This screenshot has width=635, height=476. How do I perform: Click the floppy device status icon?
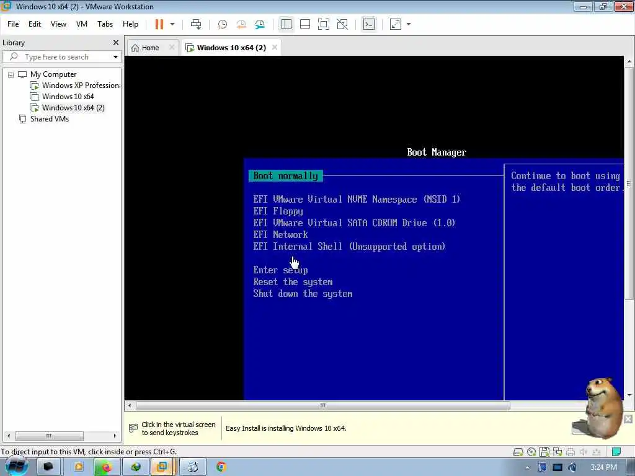click(544, 452)
